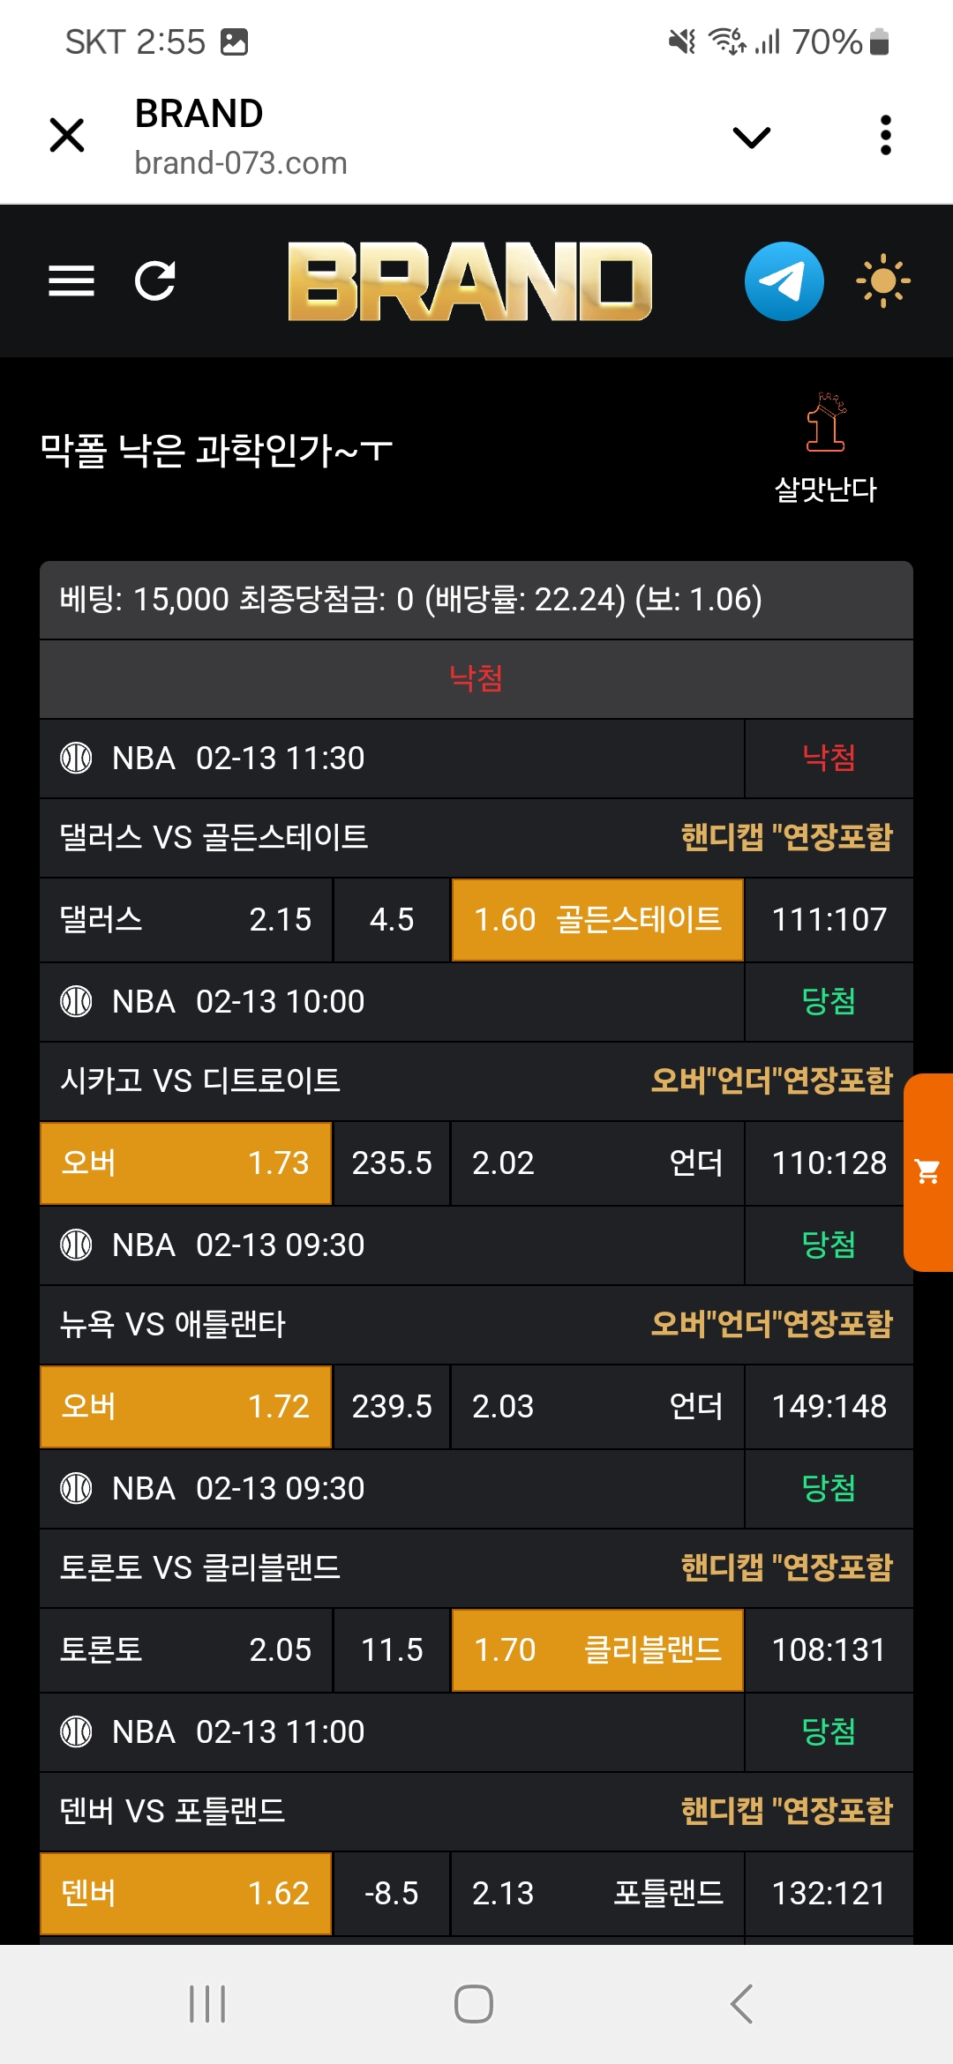The image size is (953, 2064).
Task: Select the 클리블랜드 1.70 handicap pick
Action: coord(597,1649)
